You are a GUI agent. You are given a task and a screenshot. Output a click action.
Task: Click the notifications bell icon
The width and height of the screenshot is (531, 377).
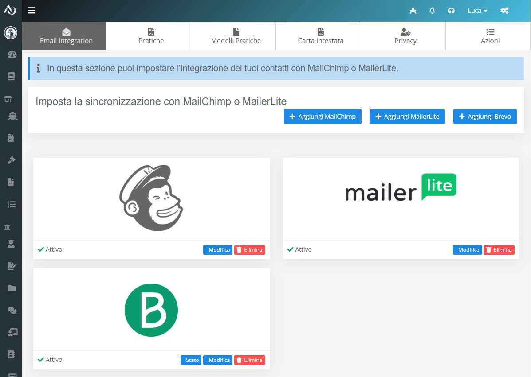(432, 11)
